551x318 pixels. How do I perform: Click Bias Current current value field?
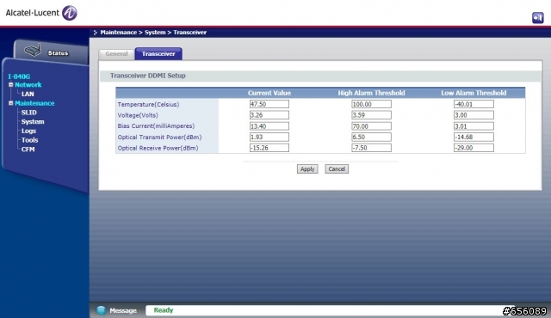[x=269, y=125]
